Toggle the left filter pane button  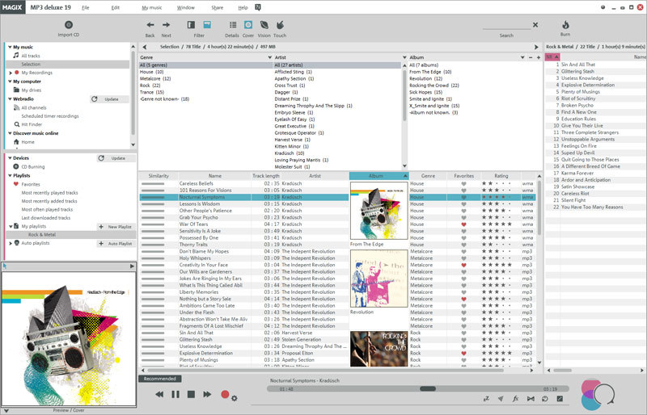pyautogui.click(x=191, y=25)
